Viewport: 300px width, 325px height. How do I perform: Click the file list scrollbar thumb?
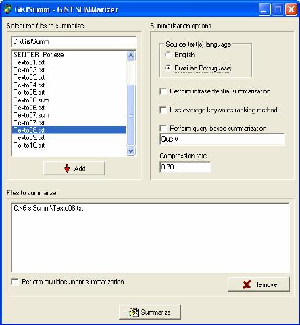tap(131, 115)
